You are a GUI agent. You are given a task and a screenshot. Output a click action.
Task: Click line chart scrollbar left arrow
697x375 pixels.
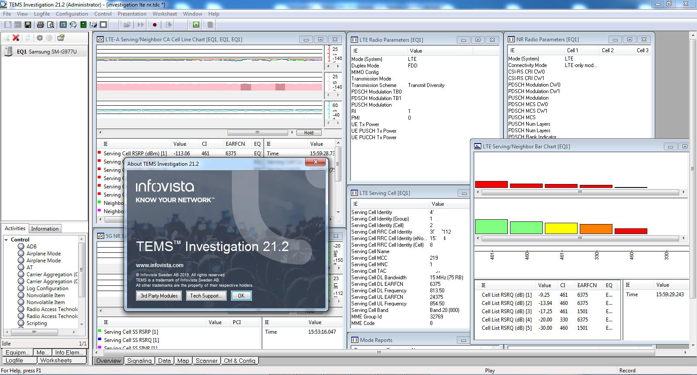pos(100,132)
